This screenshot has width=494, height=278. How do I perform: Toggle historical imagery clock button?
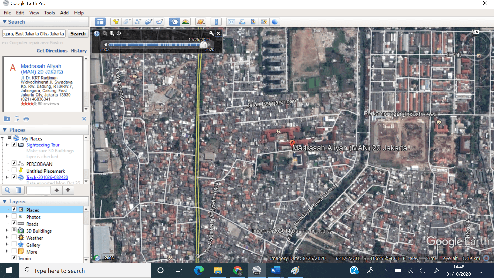[x=174, y=22]
